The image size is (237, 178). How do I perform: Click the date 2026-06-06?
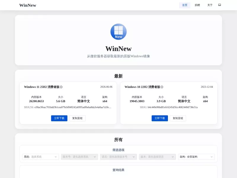(x=106, y=87)
